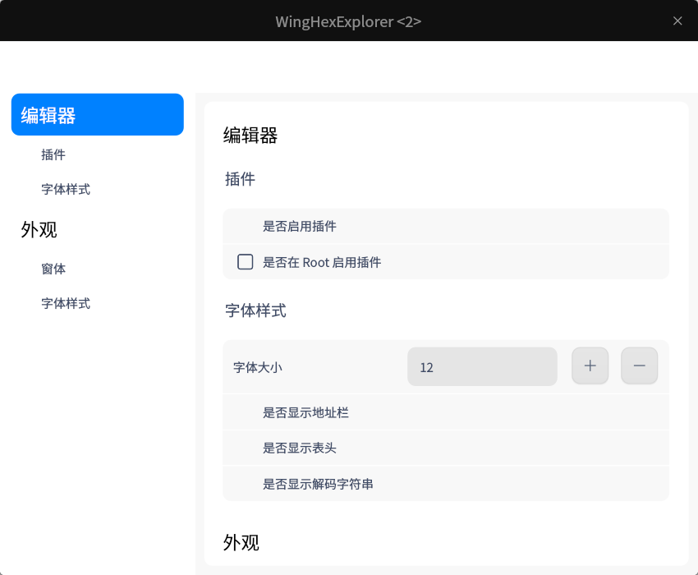Image resolution: width=698 pixels, height=575 pixels.
Task: Select the 编辑器 category in the sidebar
Action: [x=98, y=114]
